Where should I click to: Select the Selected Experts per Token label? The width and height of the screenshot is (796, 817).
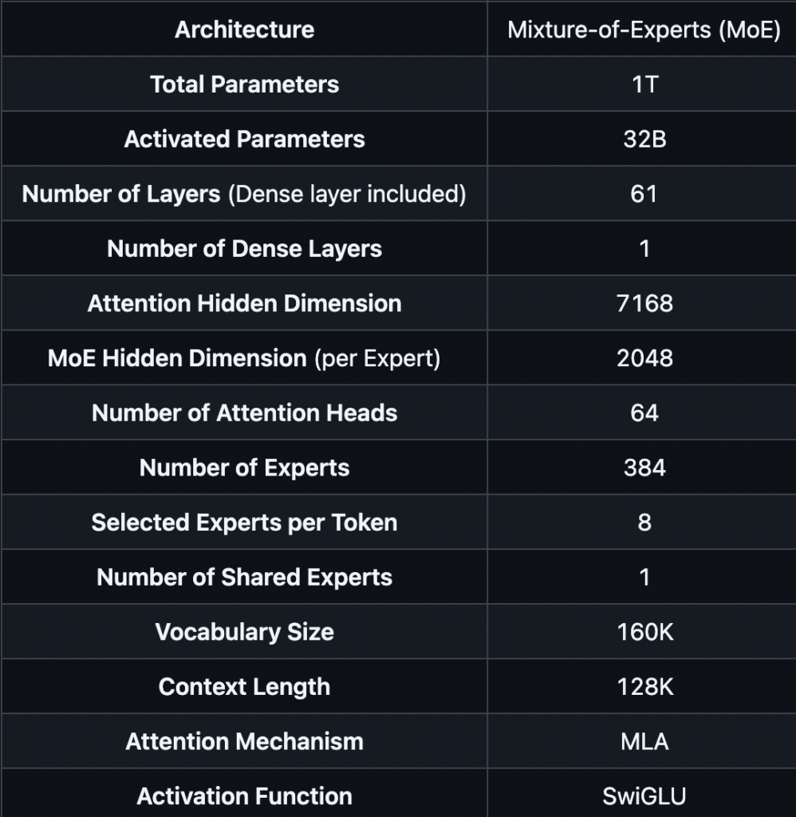coord(244,522)
